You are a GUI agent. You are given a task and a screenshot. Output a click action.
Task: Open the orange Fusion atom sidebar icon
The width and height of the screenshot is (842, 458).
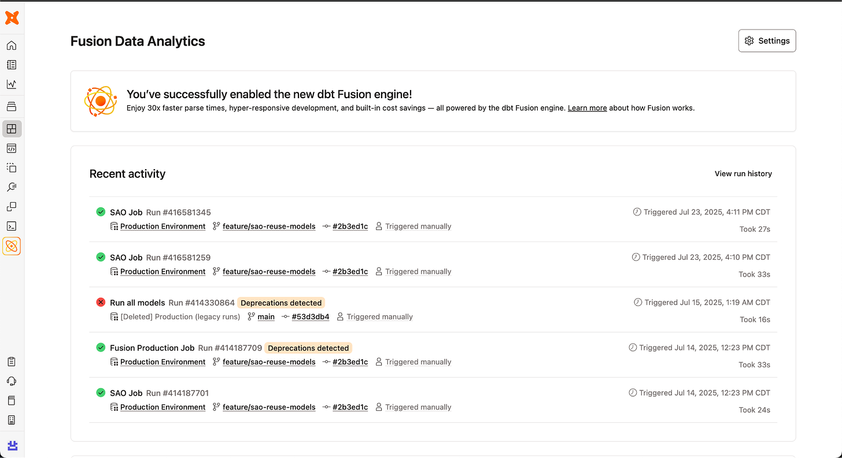(x=12, y=246)
